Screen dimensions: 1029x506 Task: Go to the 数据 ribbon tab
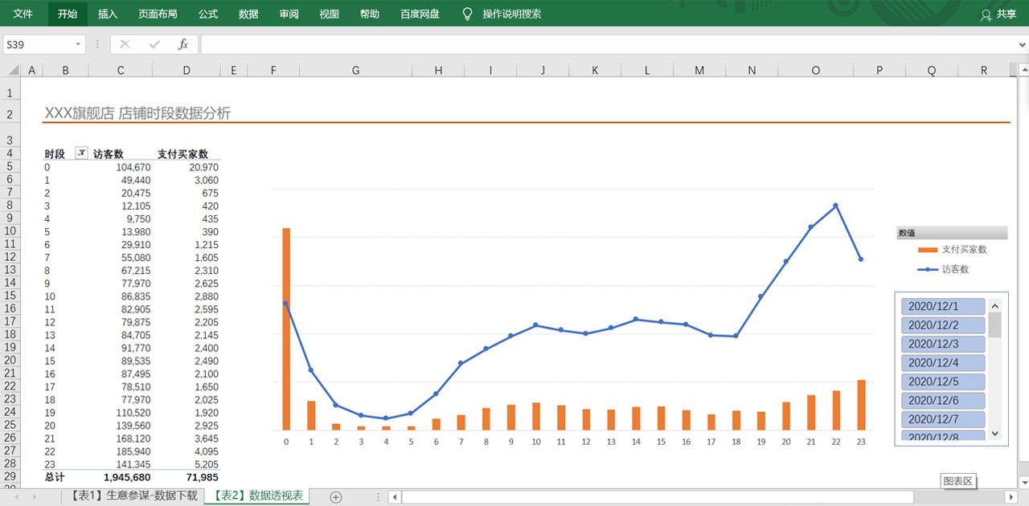(248, 14)
